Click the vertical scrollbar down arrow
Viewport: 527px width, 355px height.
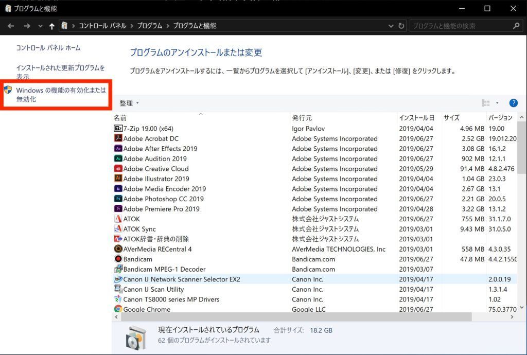click(x=522, y=307)
